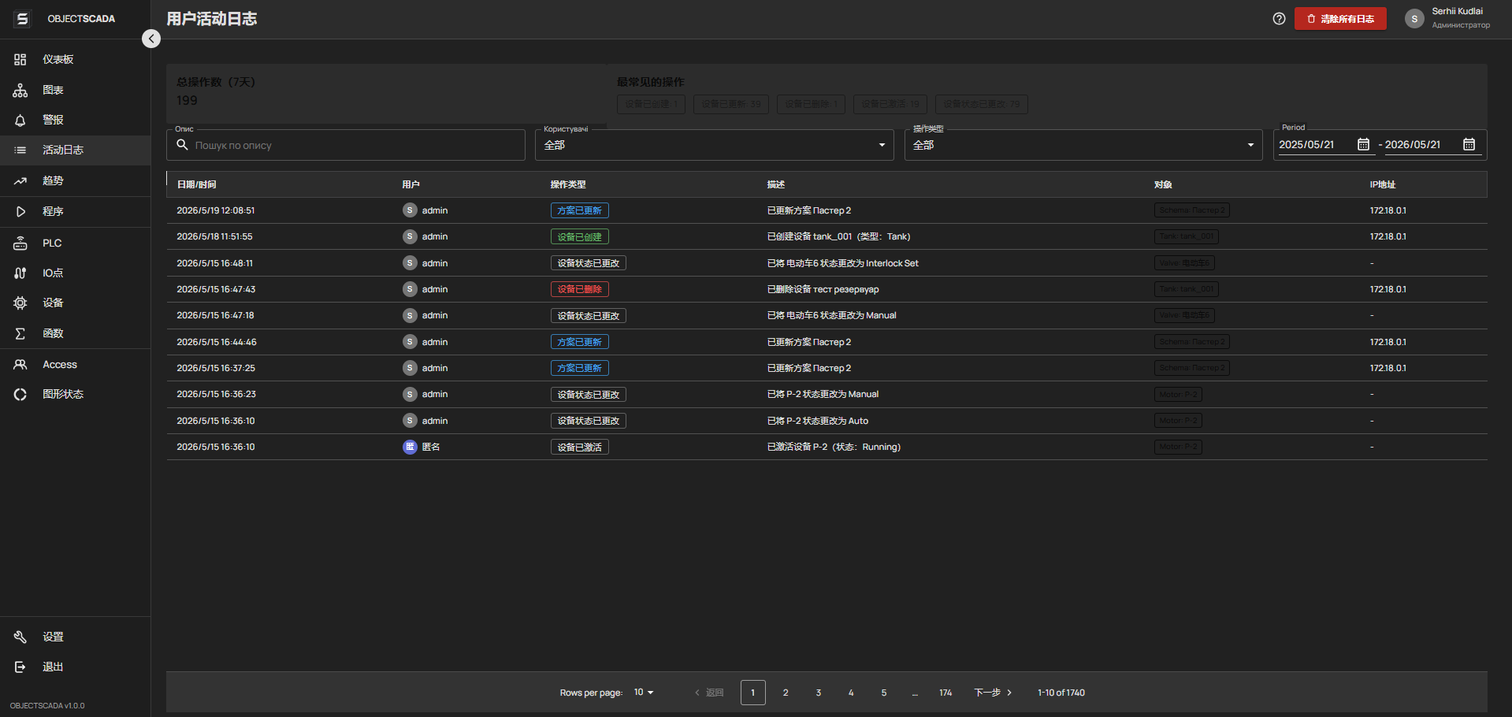Click the 设备状态已更改: 79 filter chip
Viewport: 1512px width, 717px height.
coord(982,104)
